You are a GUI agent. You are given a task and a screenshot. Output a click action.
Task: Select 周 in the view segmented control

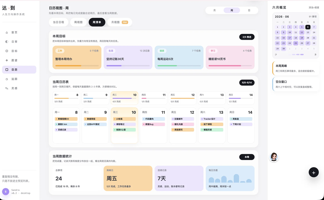point(232,10)
